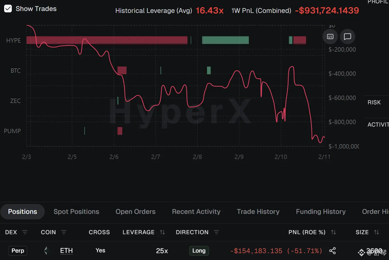This screenshot has width=389, height=260.
Task: Select the ACTIVITY side tab
Action: [378, 125]
